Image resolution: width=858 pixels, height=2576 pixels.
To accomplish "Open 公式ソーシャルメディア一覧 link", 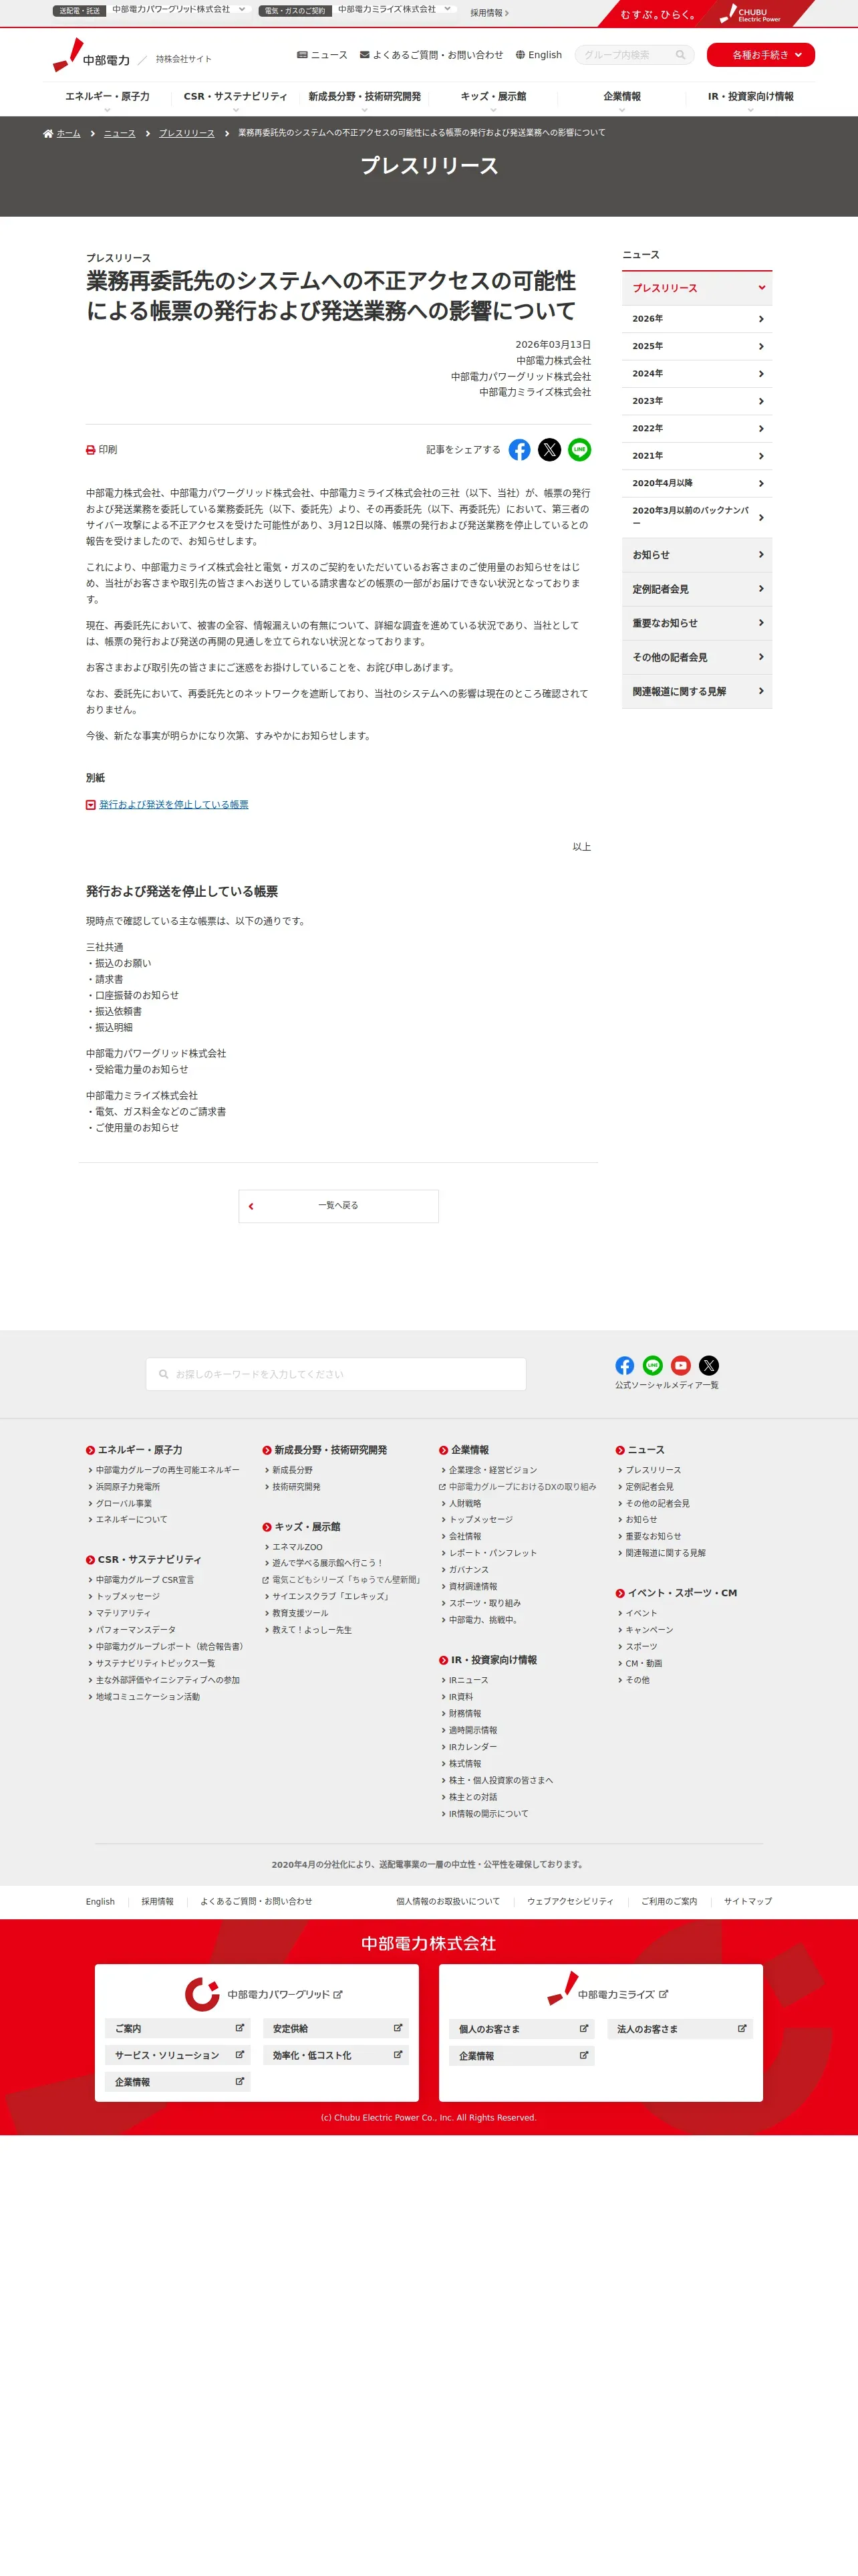I will (666, 1385).
